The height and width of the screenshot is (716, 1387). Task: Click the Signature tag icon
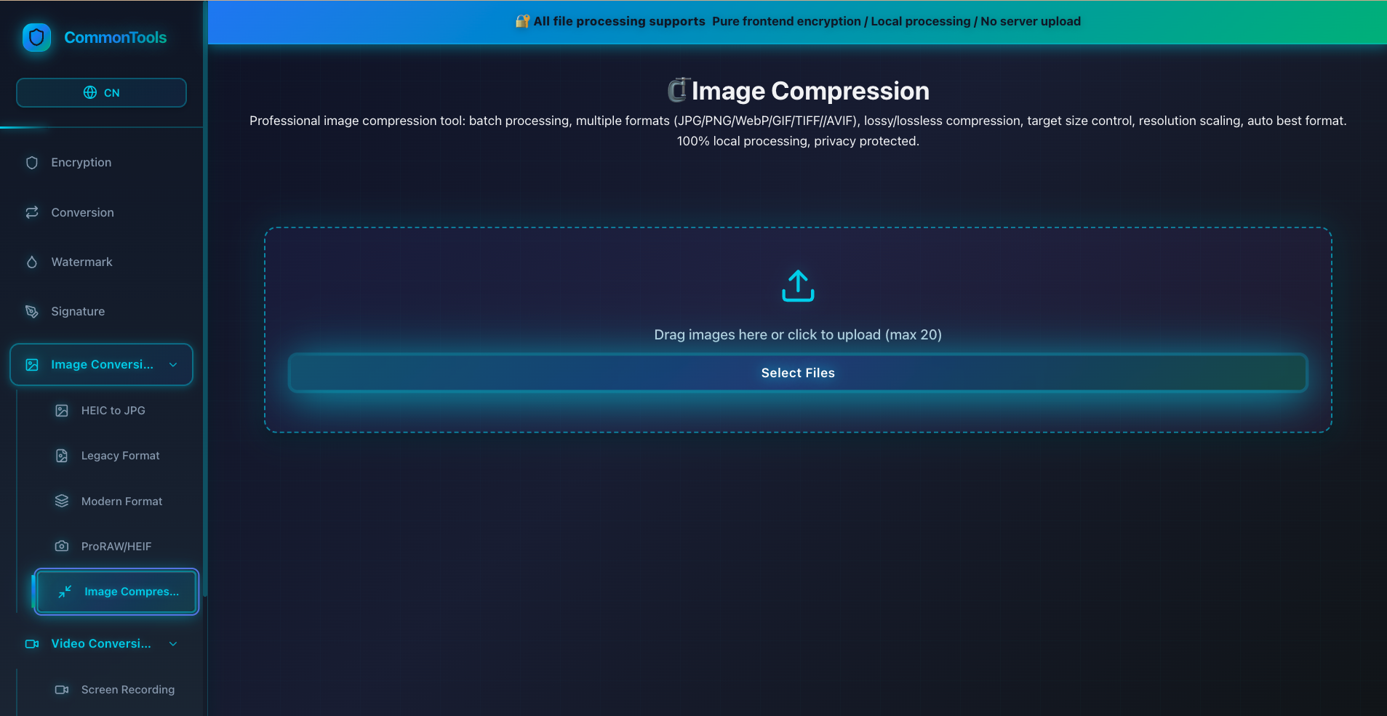(x=31, y=311)
